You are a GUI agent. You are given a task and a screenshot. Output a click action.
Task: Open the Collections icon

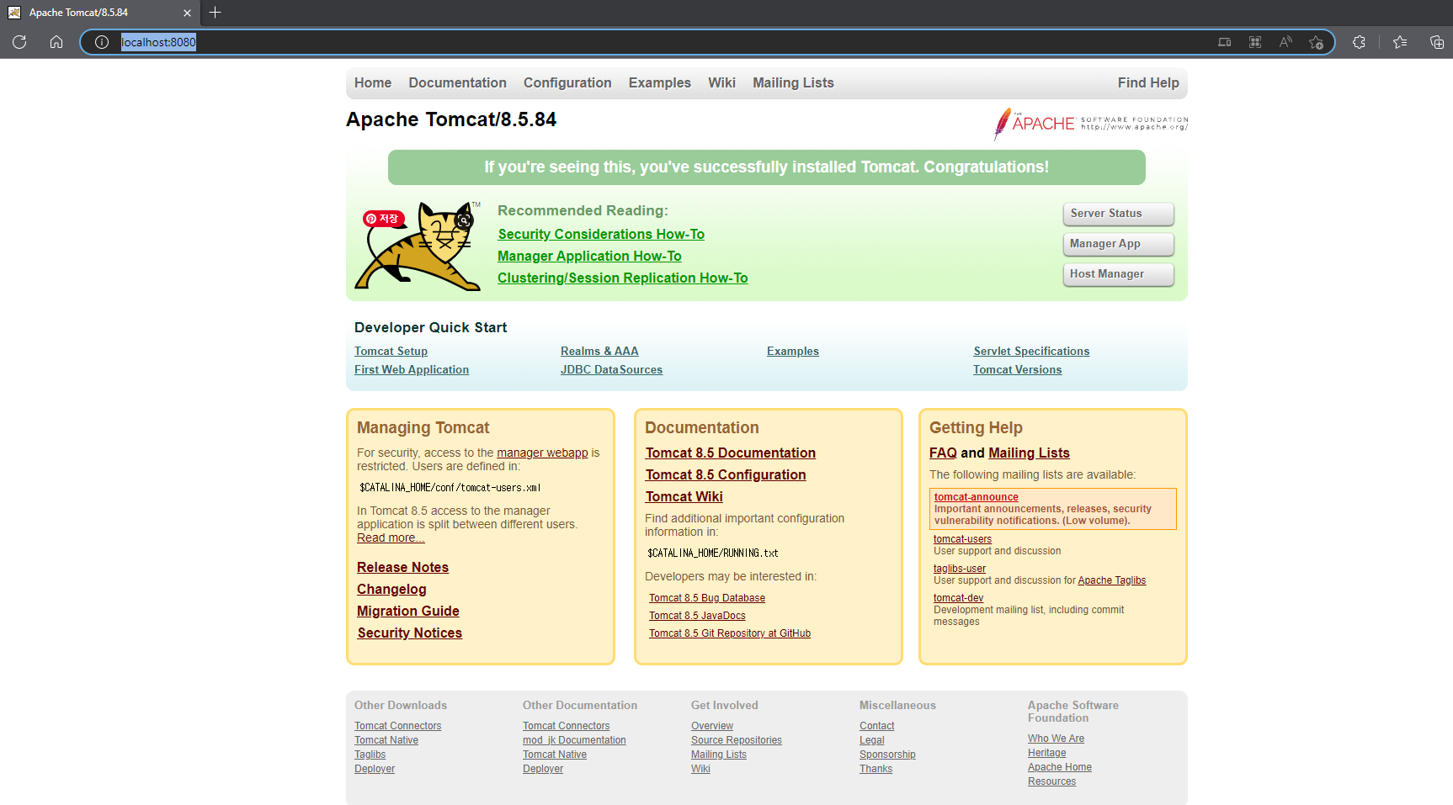point(1437,42)
